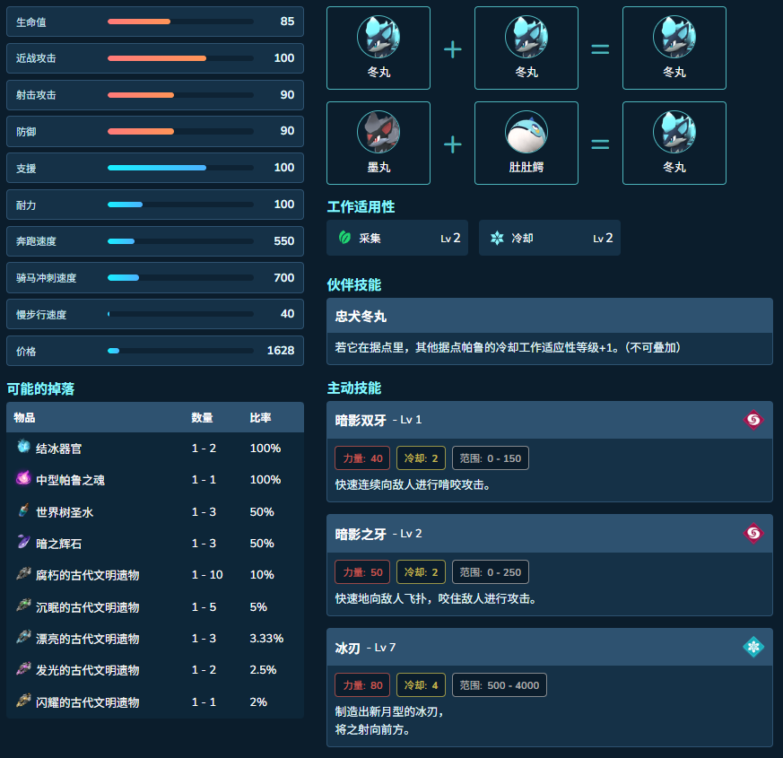Click the 支援 stat bar
Screen dimensions: 783x758
click(180, 168)
